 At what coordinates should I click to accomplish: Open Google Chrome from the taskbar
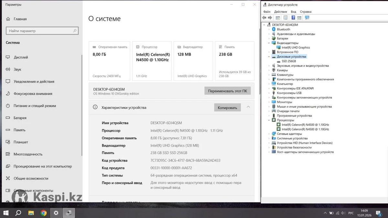(x=43, y=213)
